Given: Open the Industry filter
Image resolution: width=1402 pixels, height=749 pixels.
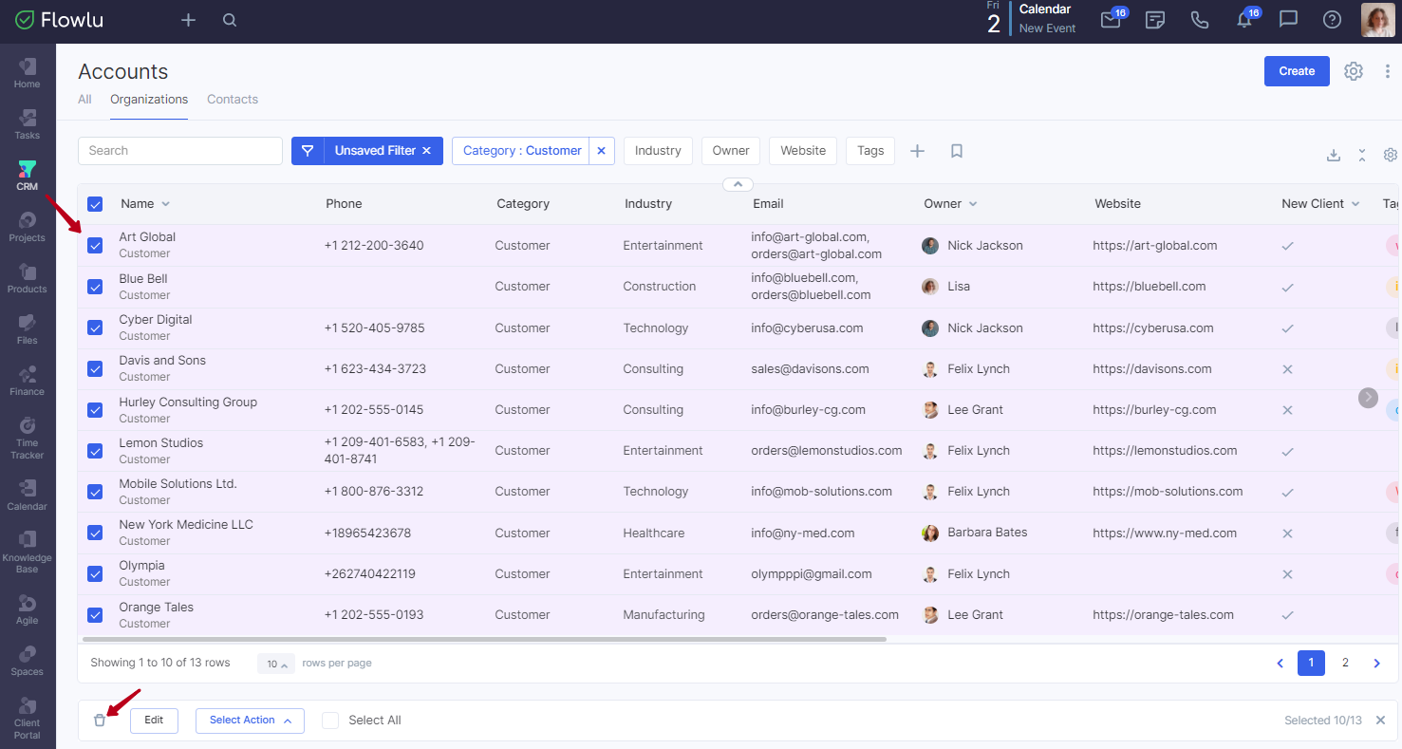Looking at the screenshot, I should click(x=658, y=151).
